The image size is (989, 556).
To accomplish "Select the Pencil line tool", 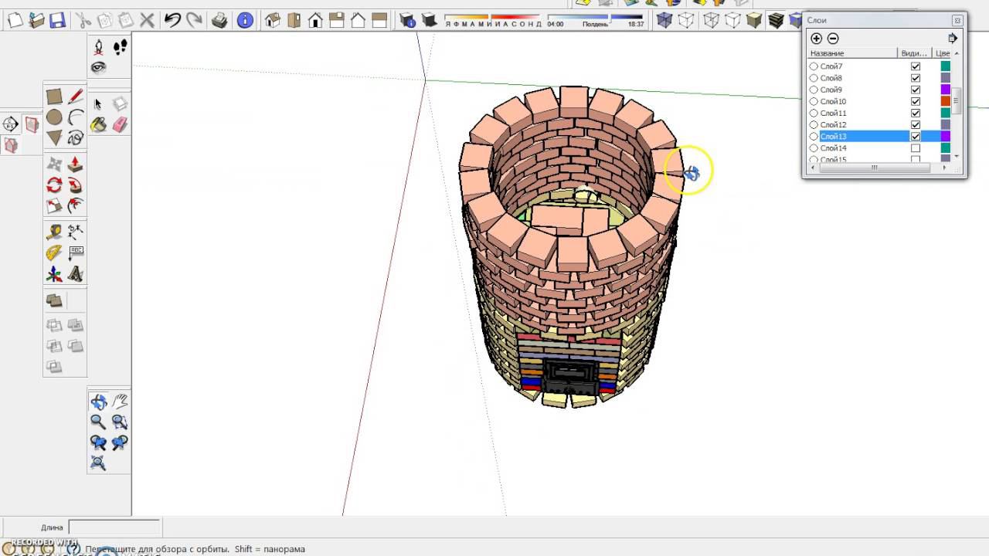I will click(75, 97).
